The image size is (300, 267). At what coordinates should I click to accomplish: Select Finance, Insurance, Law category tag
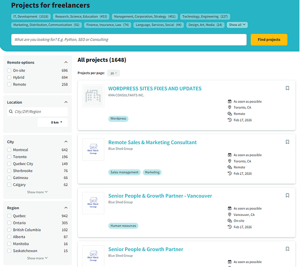(x=107, y=25)
